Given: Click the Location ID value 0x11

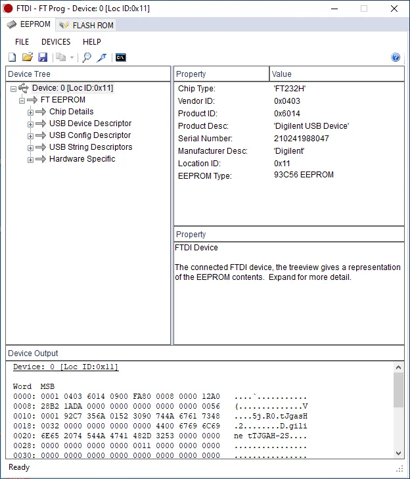Looking at the screenshot, I should click(282, 164).
